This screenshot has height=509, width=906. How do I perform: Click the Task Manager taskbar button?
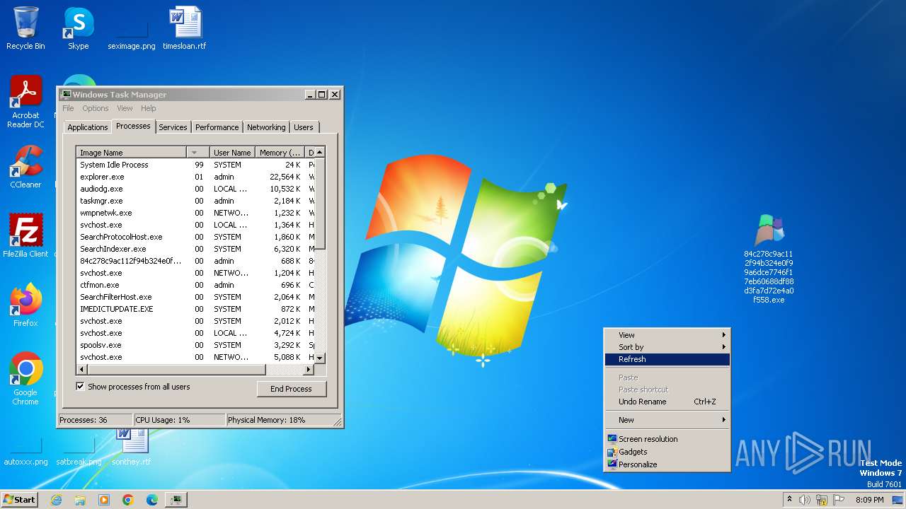pos(176,500)
